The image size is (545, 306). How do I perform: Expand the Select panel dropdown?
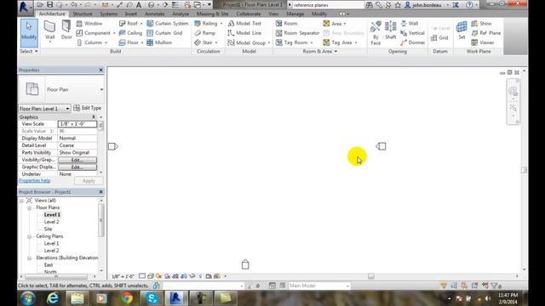tap(29, 51)
